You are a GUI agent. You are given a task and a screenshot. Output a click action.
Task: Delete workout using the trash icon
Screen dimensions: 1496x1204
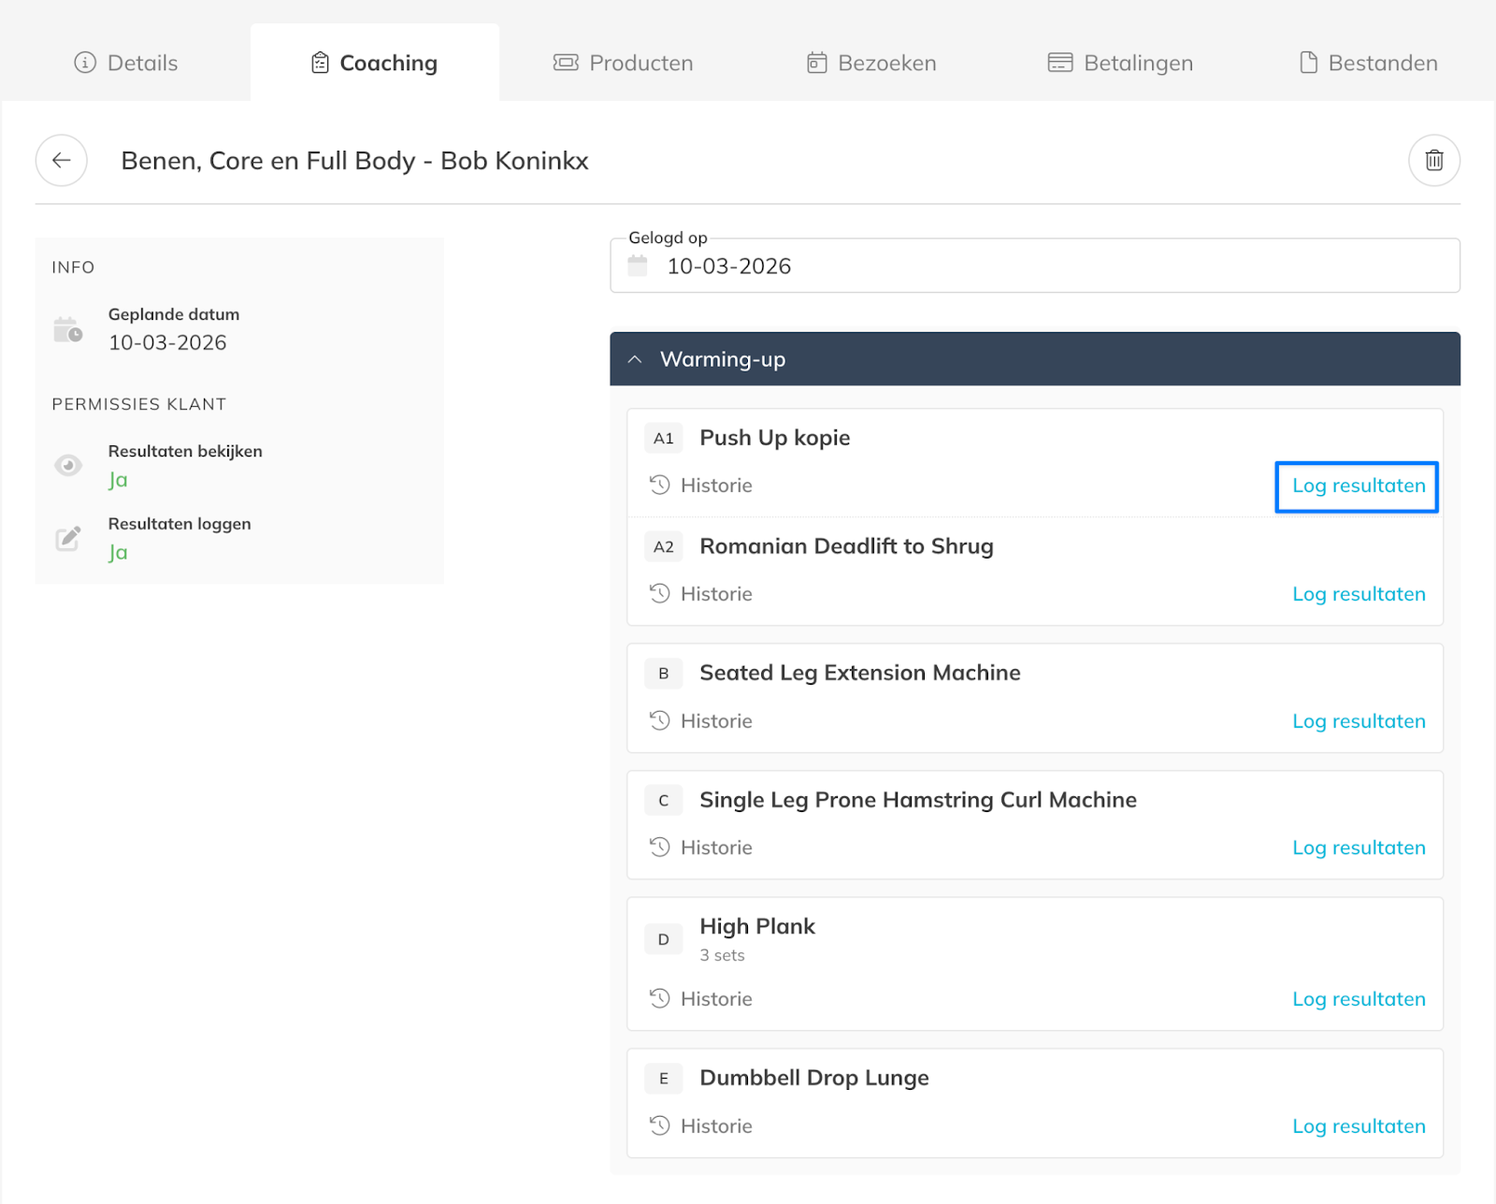point(1433,160)
